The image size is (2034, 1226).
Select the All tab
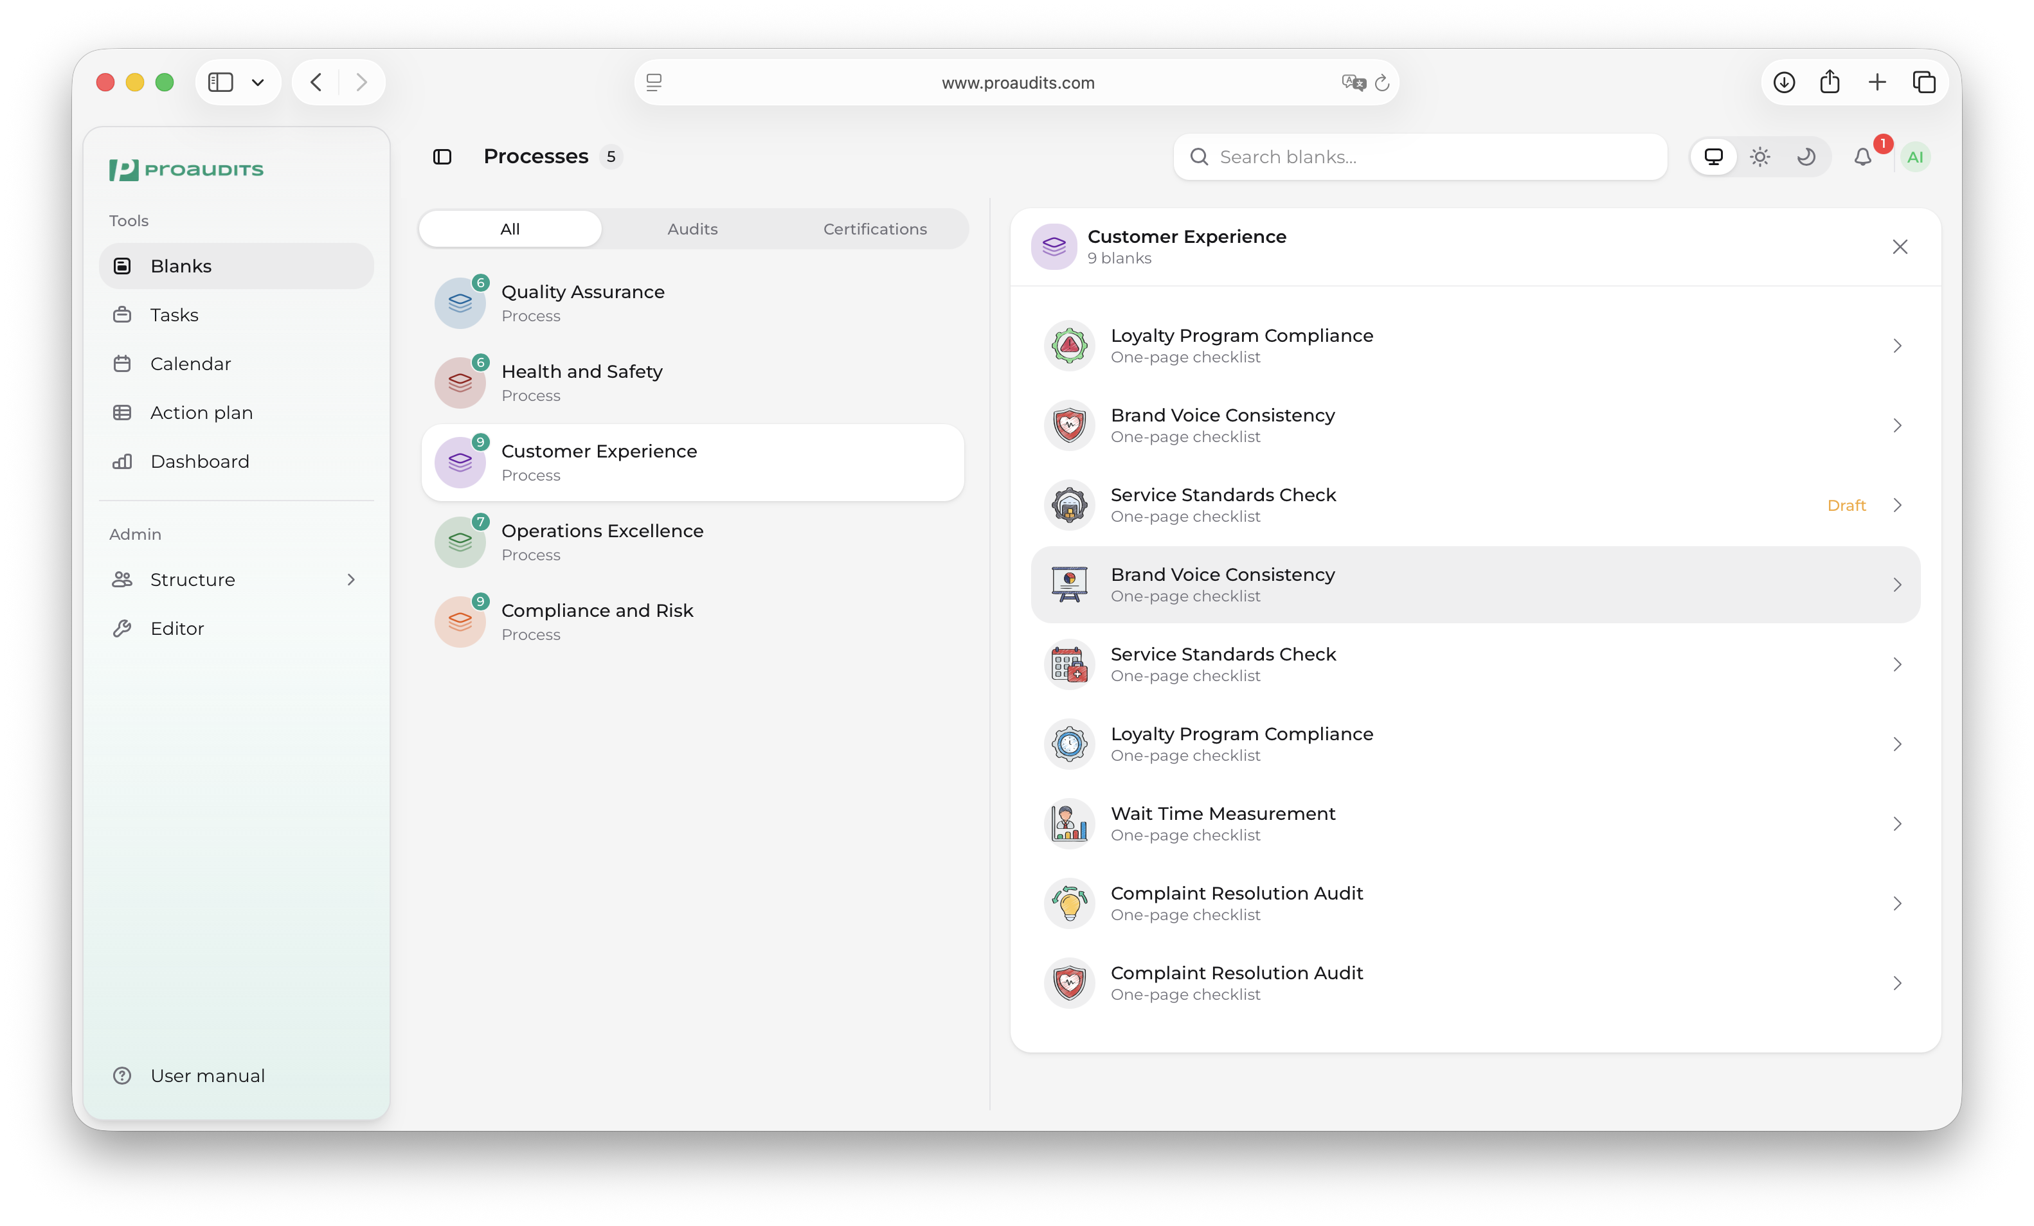click(510, 229)
